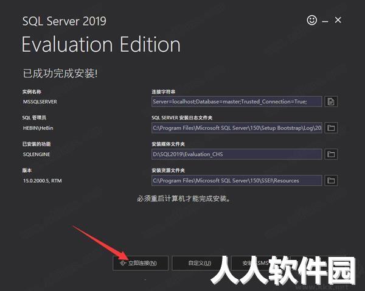Click the 已成功完成安装! heading

tap(60, 74)
